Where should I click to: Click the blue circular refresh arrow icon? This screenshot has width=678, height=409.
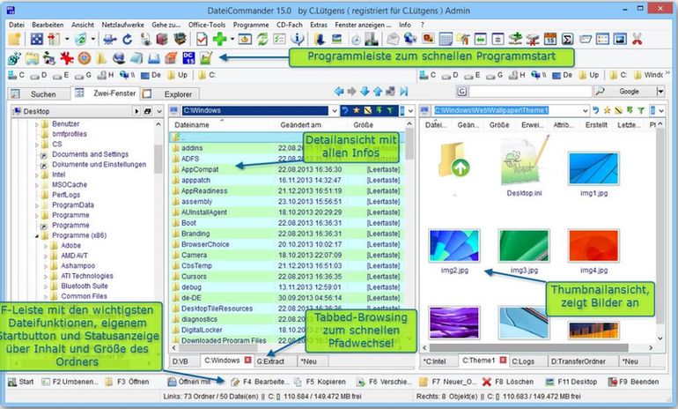[x=127, y=40]
